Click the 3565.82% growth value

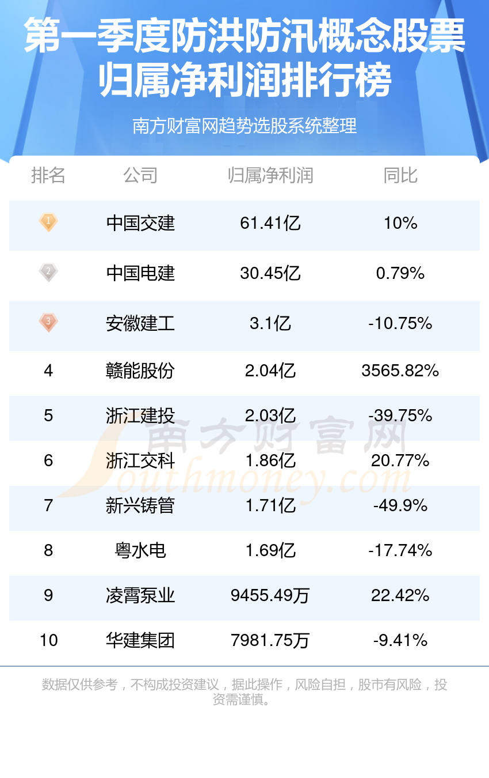[x=400, y=371]
